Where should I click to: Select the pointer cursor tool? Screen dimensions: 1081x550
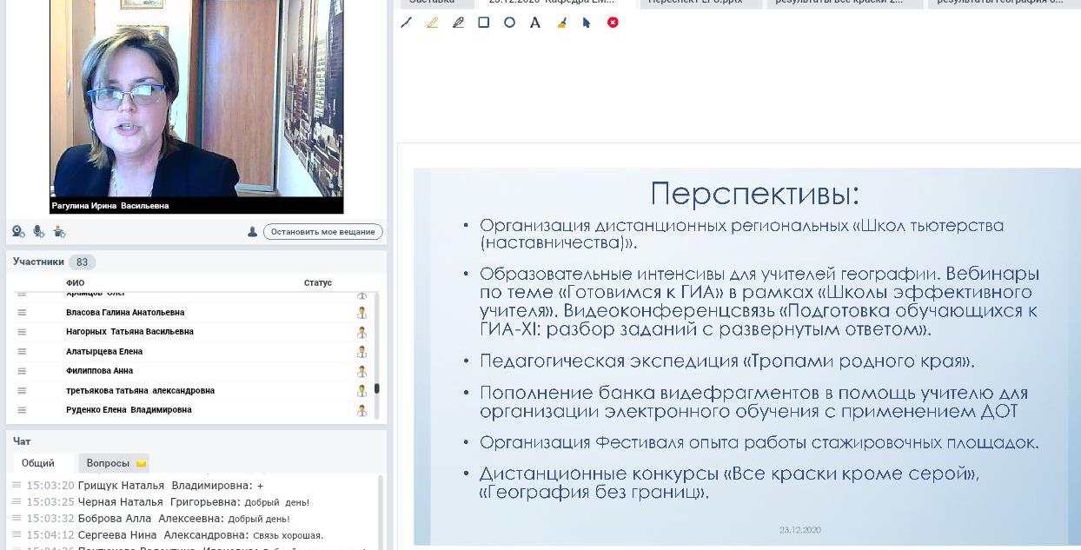pyautogui.click(x=587, y=23)
